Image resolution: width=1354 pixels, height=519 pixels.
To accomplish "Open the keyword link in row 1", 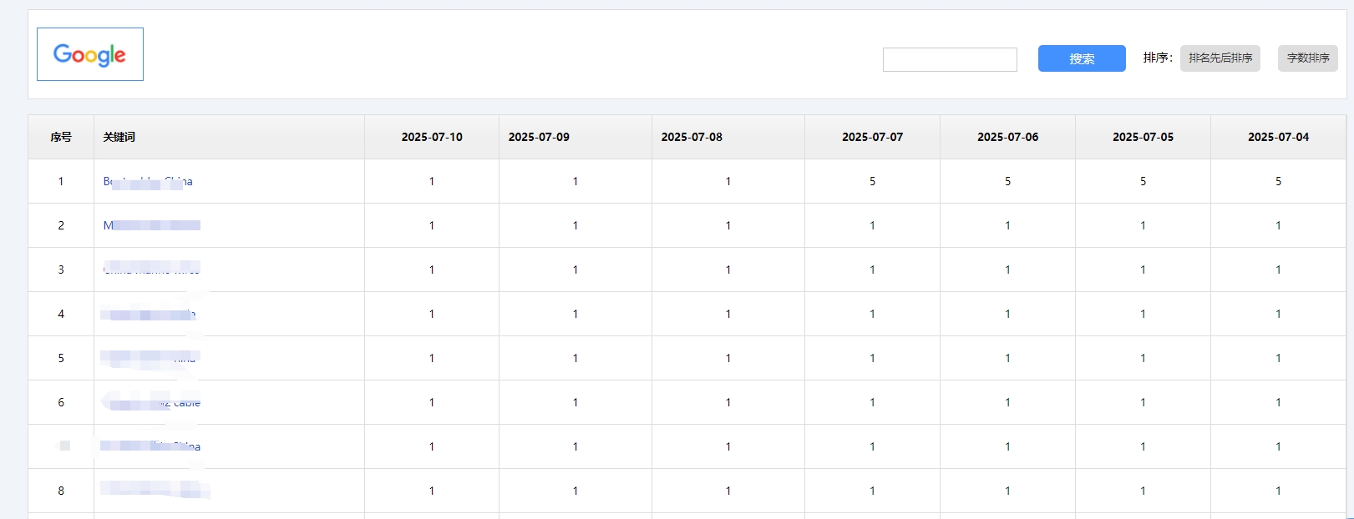I will pyautogui.click(x=148, y=181).
